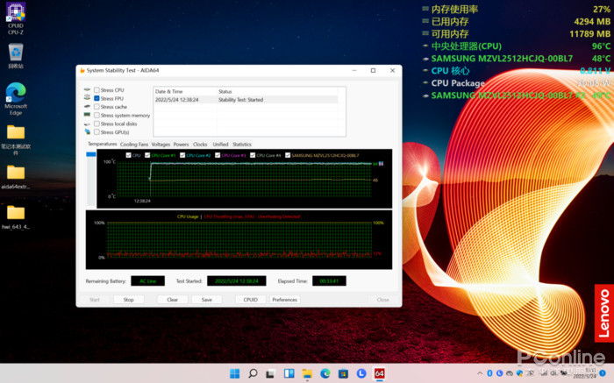
Task: Open the aida64extr... desktop folder
Action: click(16, 177)
